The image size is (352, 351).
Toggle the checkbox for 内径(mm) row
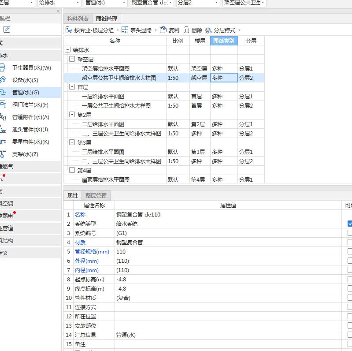coord(350,270)
